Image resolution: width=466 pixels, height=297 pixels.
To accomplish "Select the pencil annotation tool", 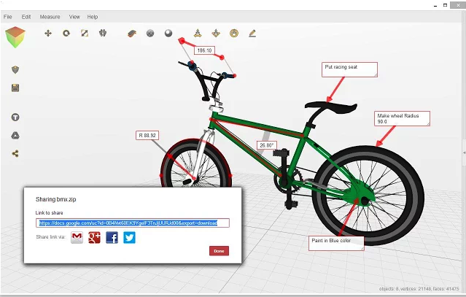I will pyautogui.click(x=252, y=34).
